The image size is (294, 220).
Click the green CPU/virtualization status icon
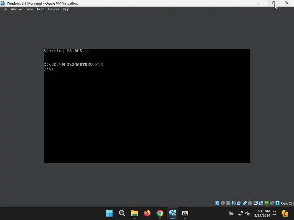(266, 203)
